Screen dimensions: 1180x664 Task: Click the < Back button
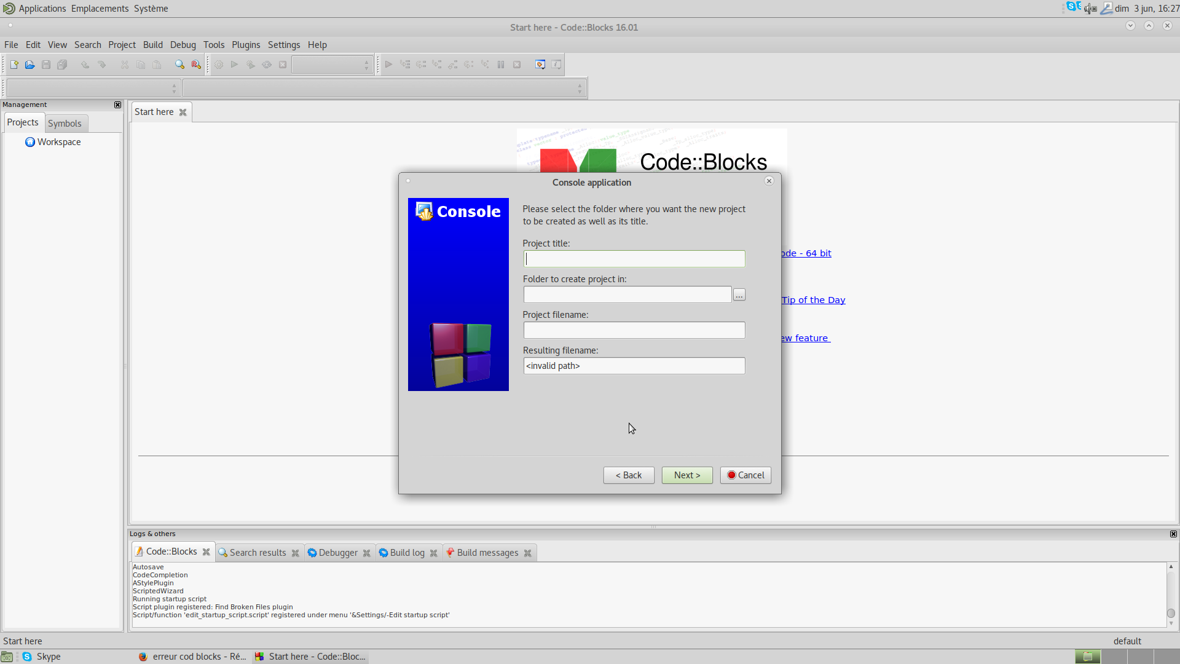[x=629, y=475]
